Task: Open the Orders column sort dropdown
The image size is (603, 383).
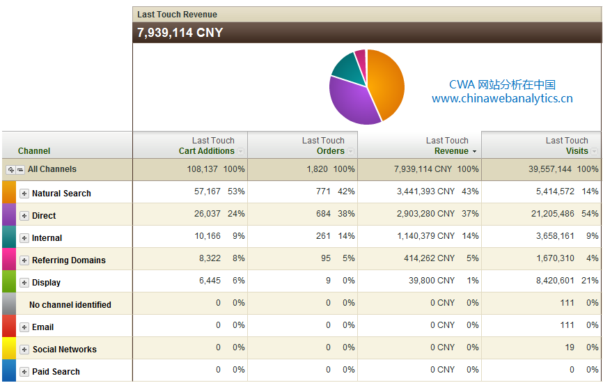Action: [350, 151]
